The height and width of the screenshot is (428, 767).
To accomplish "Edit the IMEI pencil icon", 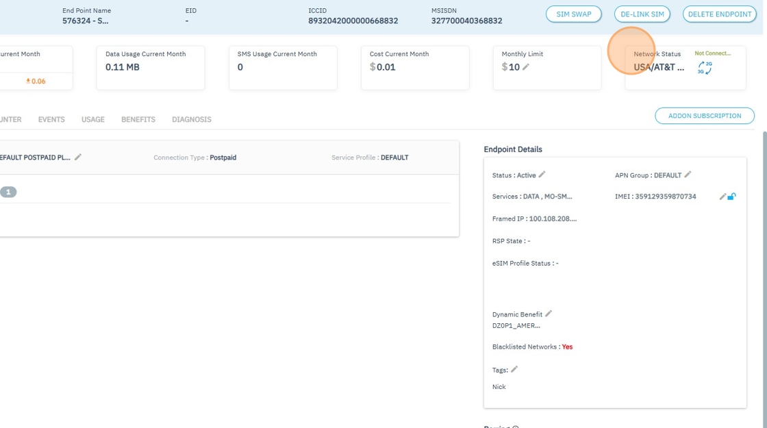I will [x=722, y=197].
